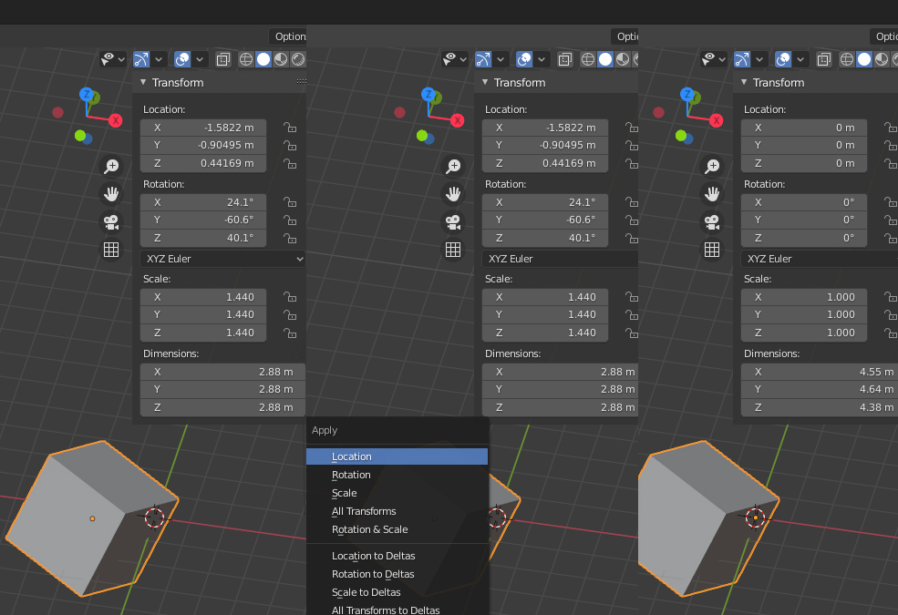Toggle camera view icon in right viewport
The width and height of the screenshot is (898, 615).
pyautogui.click(x=712, y=222)
